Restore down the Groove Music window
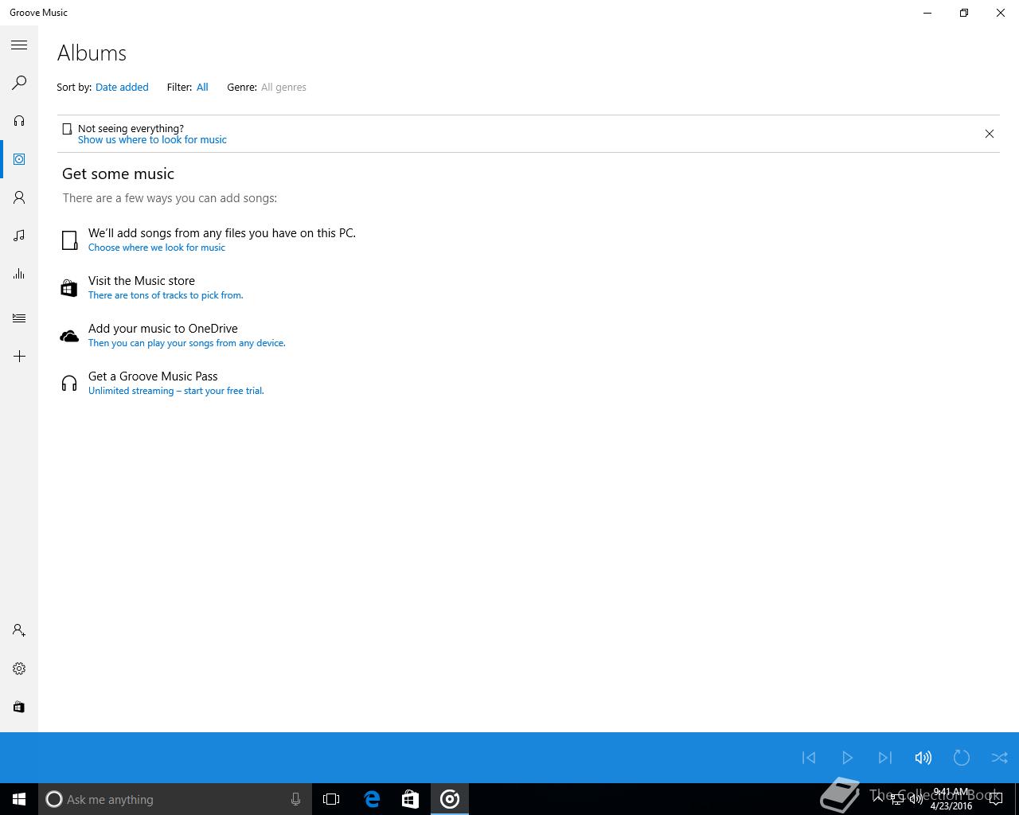1019x815 pixels. point(964,13)
